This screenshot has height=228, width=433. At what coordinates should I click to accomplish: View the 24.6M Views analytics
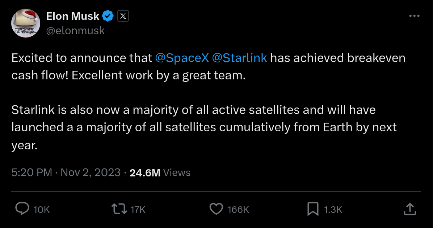pos(160,173)
